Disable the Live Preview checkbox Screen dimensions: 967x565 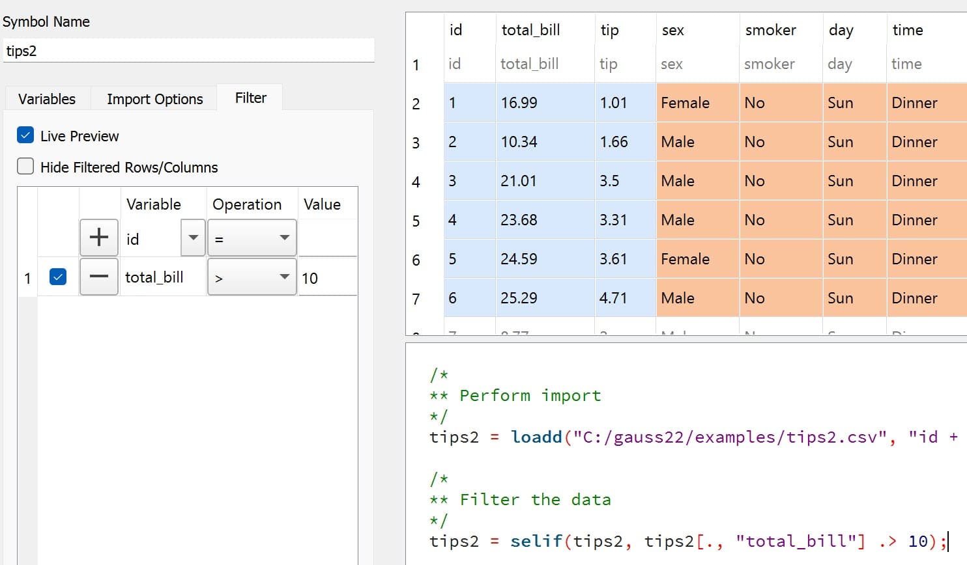(25, 135)
